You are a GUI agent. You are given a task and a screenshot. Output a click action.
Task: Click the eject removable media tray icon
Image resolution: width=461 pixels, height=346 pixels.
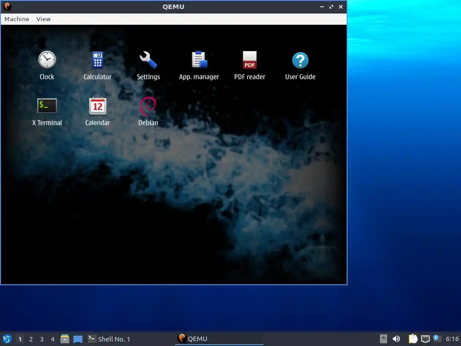coord(384,339)
